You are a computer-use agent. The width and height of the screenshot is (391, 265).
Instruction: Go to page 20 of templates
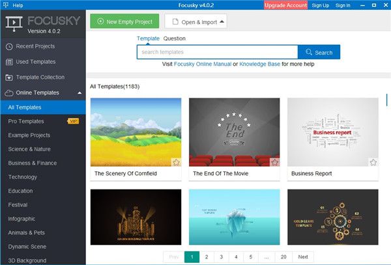283,257
